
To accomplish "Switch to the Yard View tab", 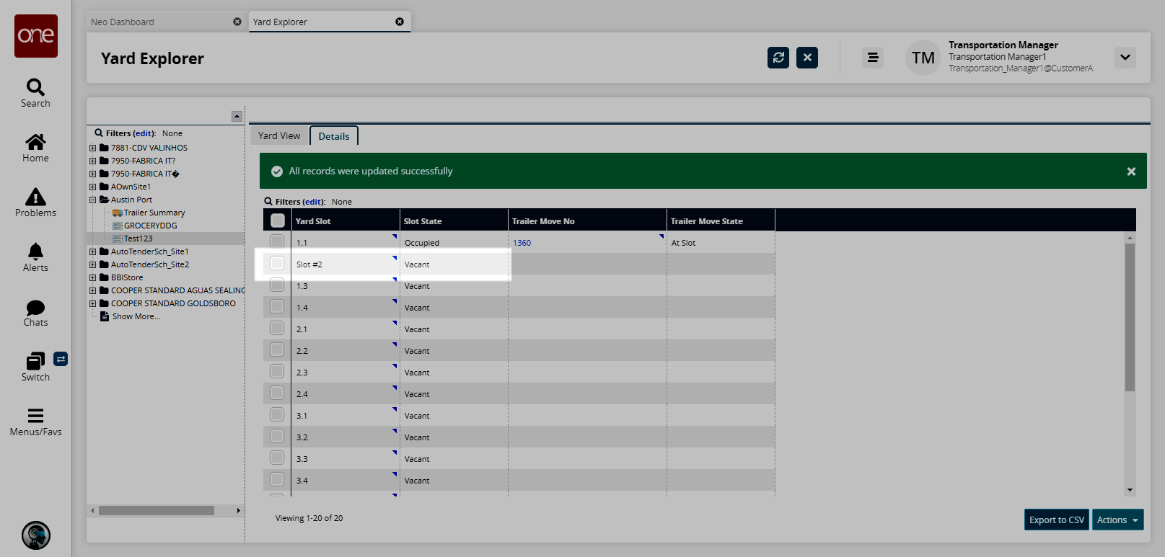I will pos(279,135).
